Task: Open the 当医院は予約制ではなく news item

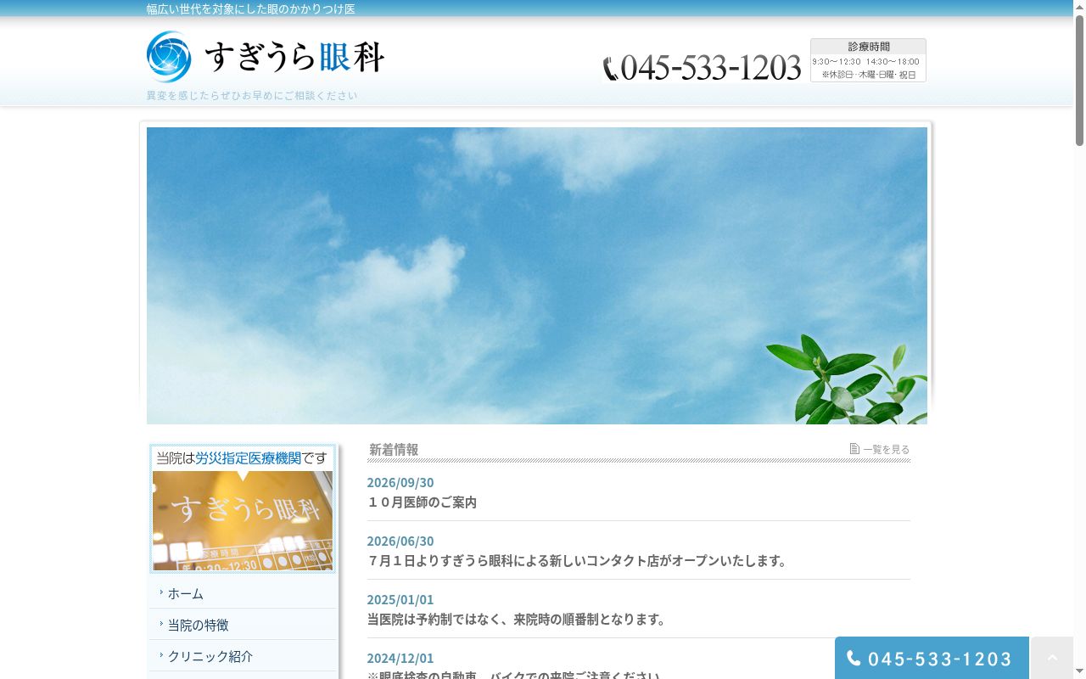Action: (518, 619)
